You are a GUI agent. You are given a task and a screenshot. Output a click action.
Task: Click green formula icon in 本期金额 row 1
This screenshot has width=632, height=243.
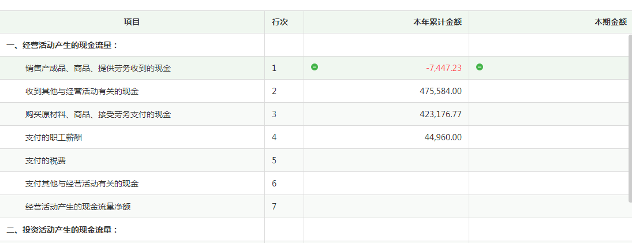(480, 68)
